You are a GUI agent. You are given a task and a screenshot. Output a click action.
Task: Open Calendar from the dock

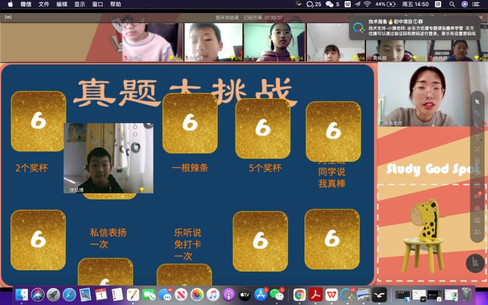pyautogui.click(x=101, y=295)
